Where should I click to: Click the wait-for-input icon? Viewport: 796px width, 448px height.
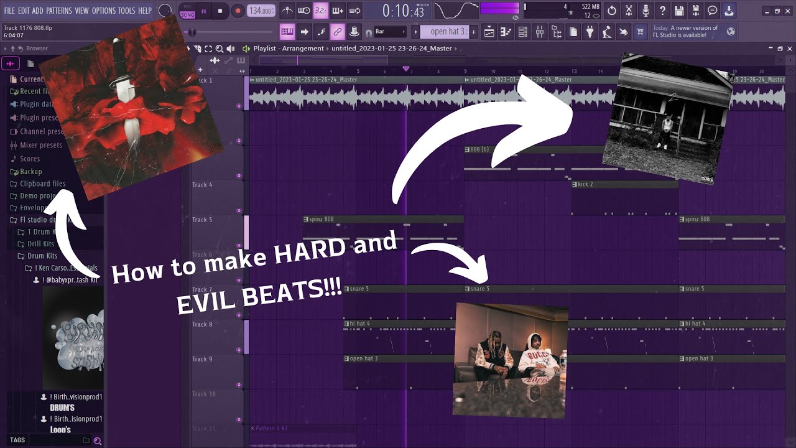click(303, 11)
